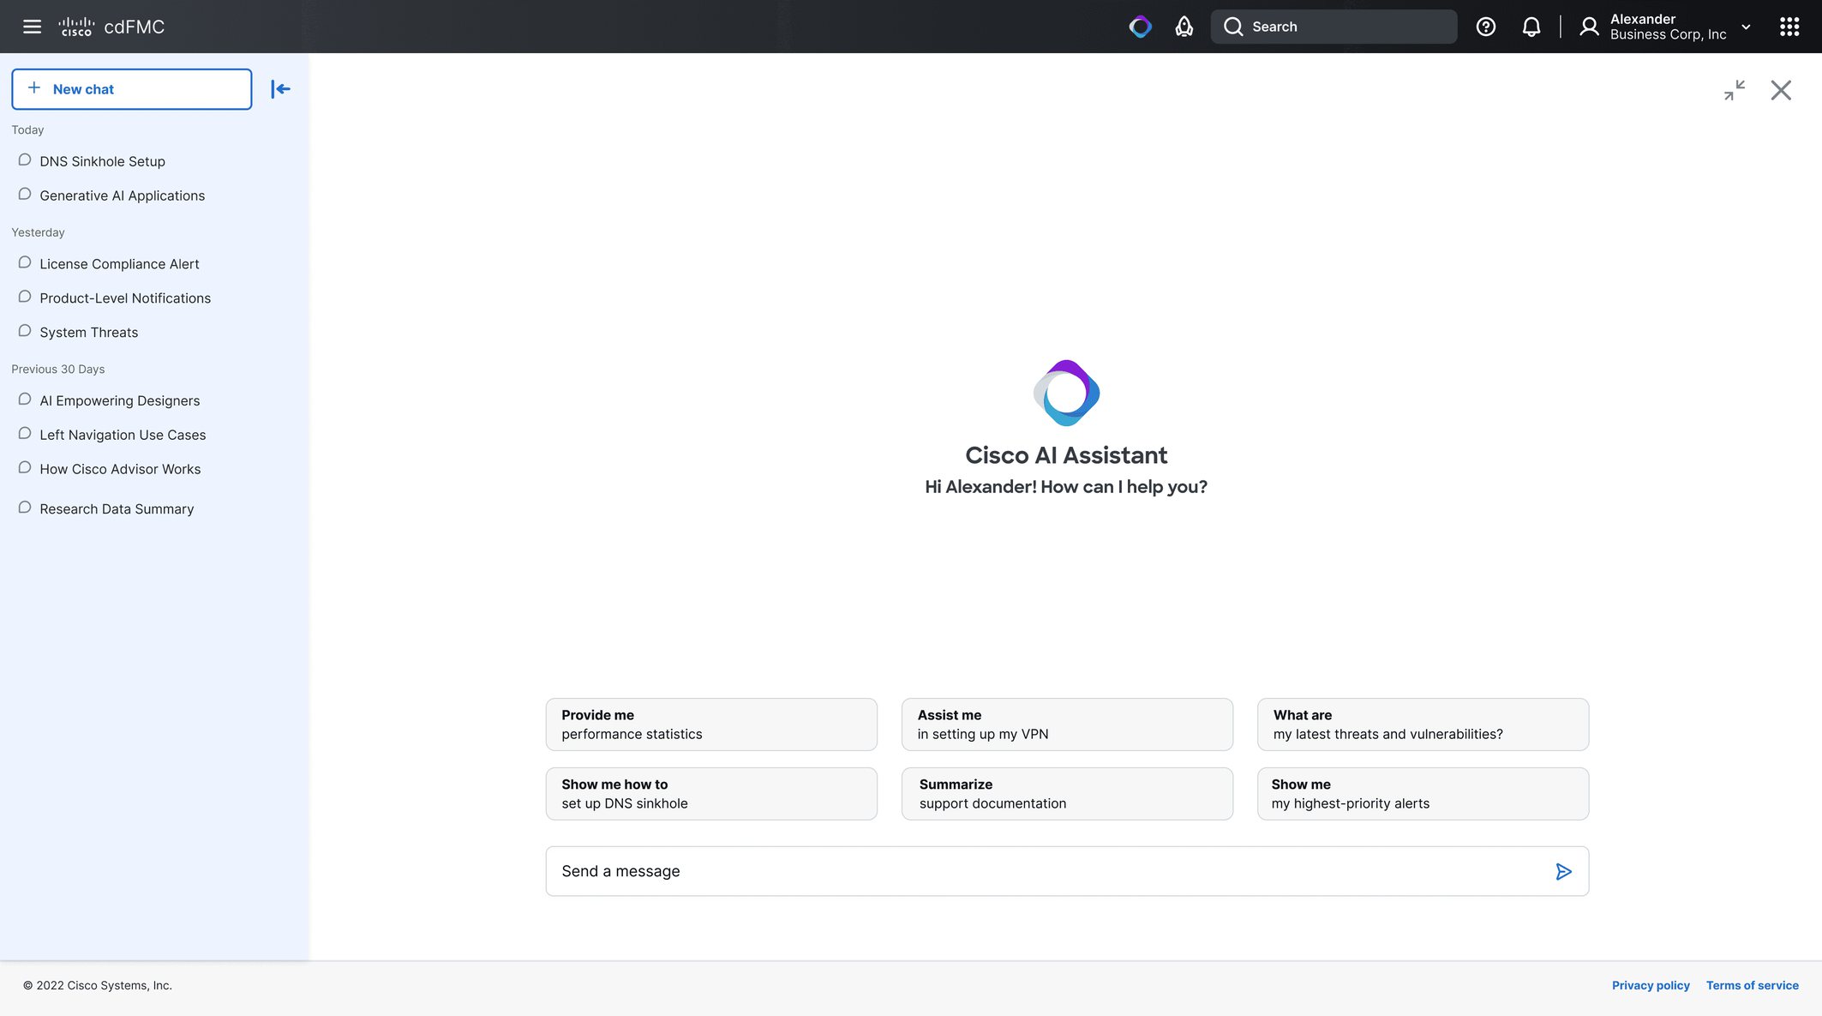The height and width of the screenshot is (1016, 1822).
Task: Open How Cisco Advisor Works chat
Action: click(120, 469)
